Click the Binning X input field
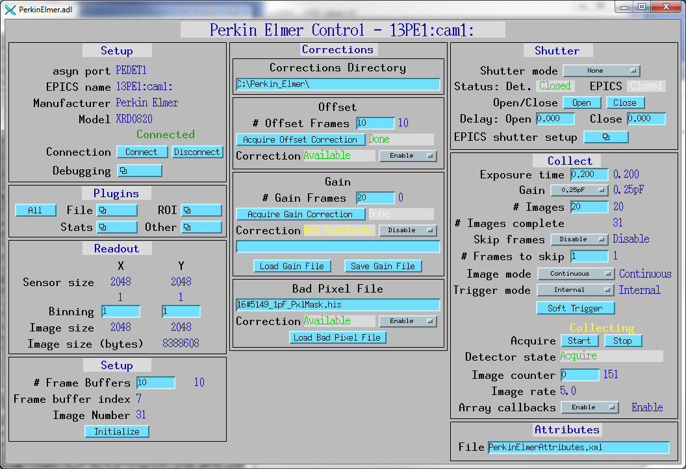The image size is (686, 469). click(121, 311)
